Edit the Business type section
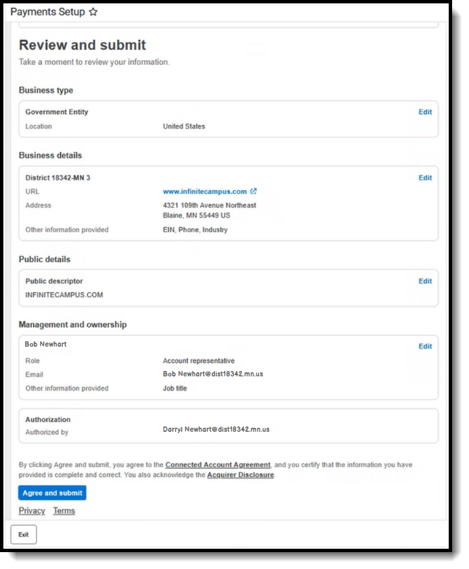Image resolution: width=469 pixels, height=569 pixels. 425,112
